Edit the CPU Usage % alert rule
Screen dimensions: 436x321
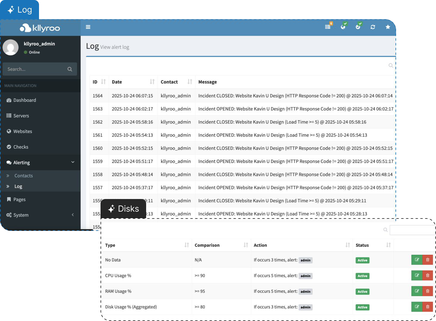click(417, 275)
